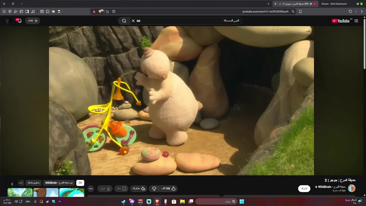
Task: Open more actions three-dot menu
Action: click(x=91, y=189)
